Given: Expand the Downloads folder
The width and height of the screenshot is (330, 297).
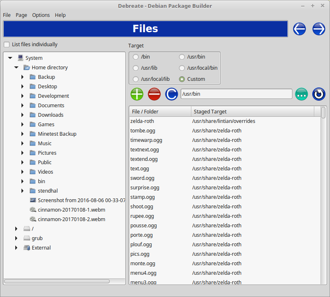Looking at the screenshot, I should point(22,115).
